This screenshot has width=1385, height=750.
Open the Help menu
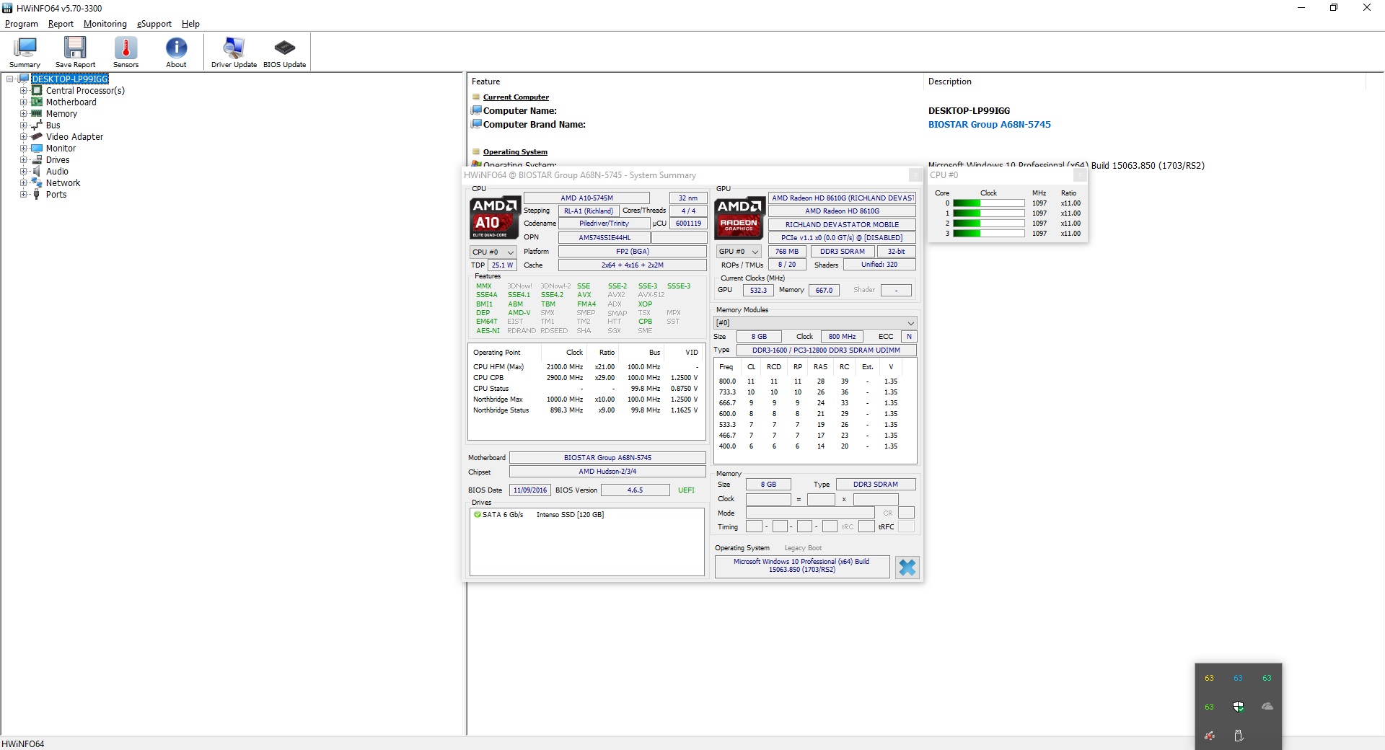click(190, 24)
